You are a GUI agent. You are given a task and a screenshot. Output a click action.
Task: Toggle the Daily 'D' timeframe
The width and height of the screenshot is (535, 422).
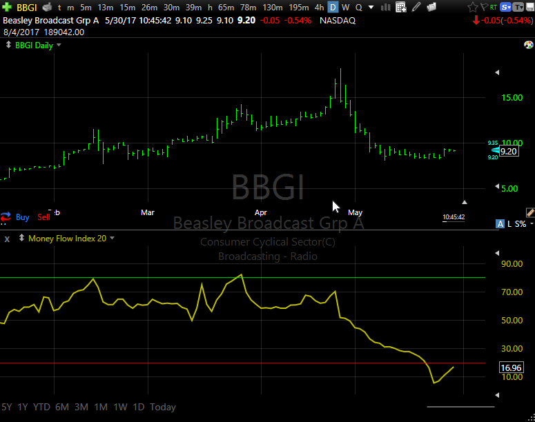333,7
